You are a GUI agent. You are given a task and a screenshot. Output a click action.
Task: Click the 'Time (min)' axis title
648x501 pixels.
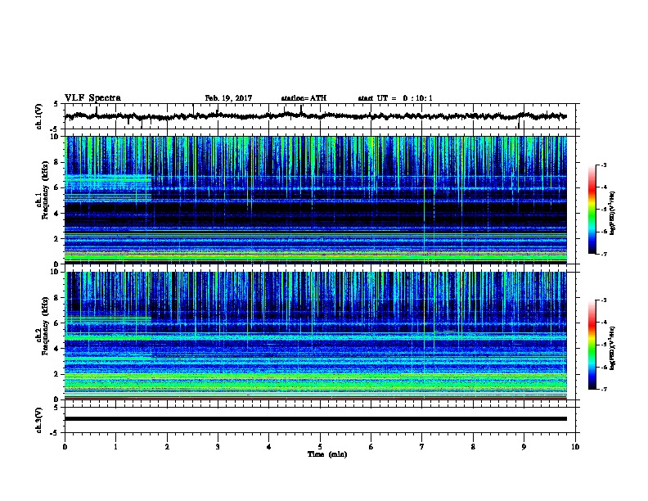pyautogui.click(x=327, y=454)
